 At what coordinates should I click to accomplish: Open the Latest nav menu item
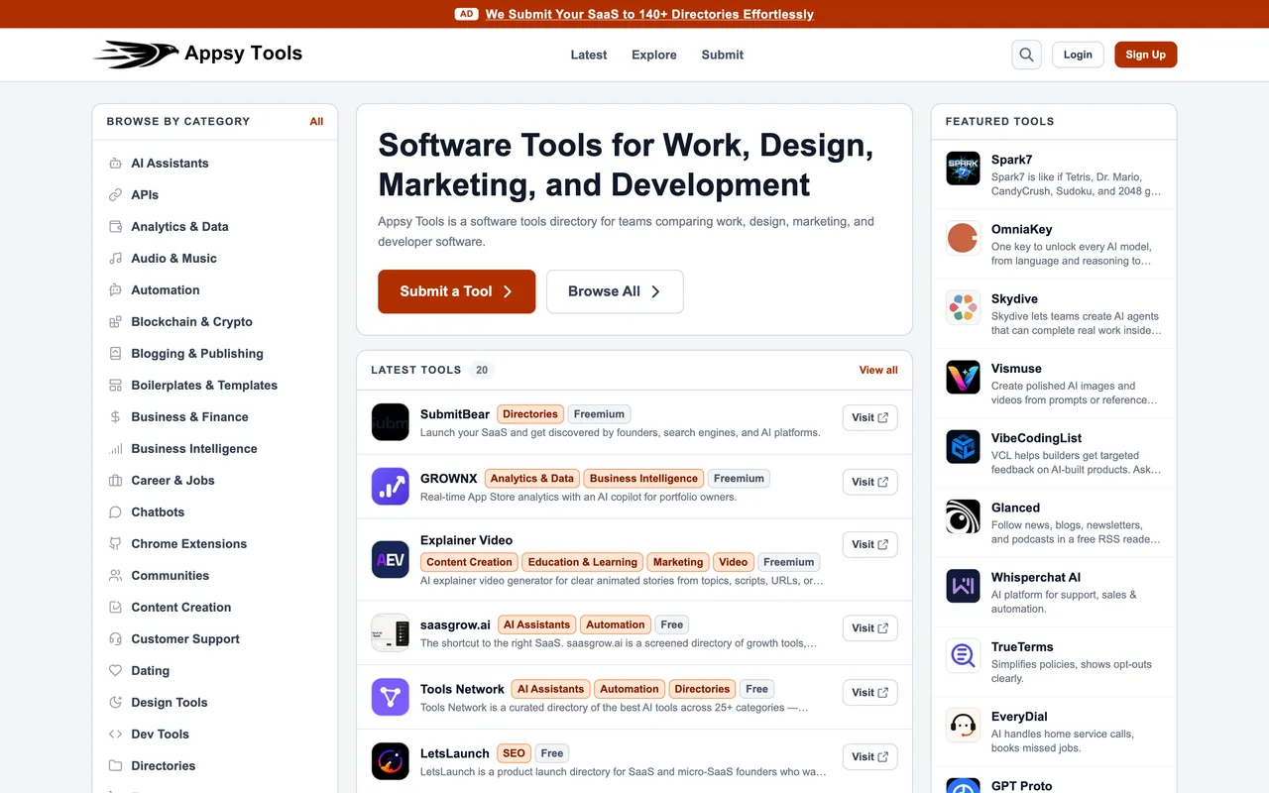(589, 55)
